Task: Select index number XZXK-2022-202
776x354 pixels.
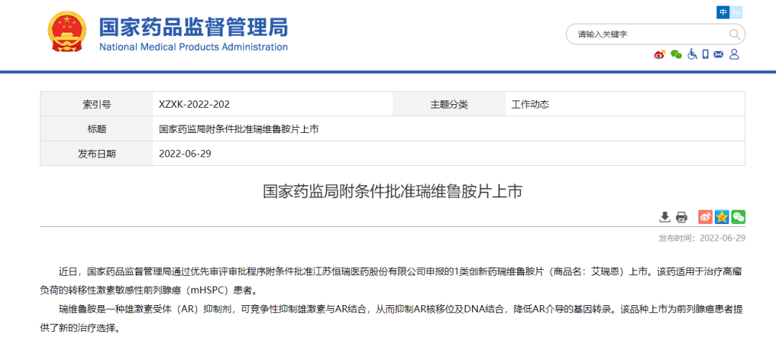Action: (194, 105)
